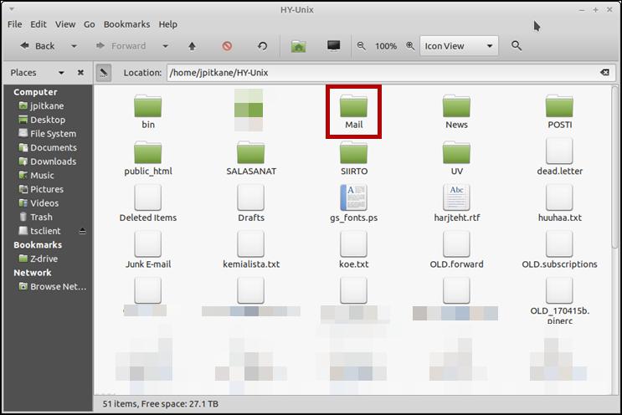The height and width of the screenshot is (415, 622).
Task: Select the harjteht.rtf document
Action: pos(456,203)
